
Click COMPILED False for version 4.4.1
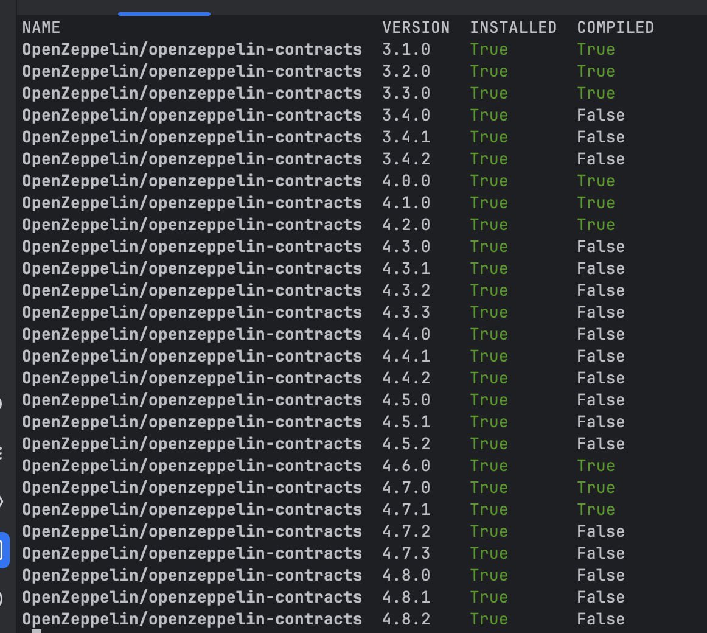pyautogui.click(x=601, y=356)
